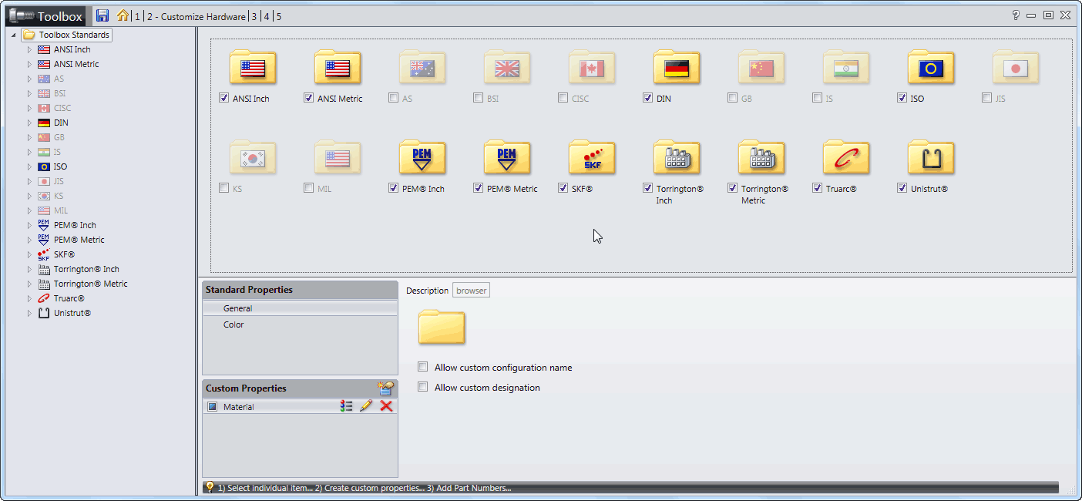
Task: Expand Torrington Inch node in tree
Action: tap(29, 269)
